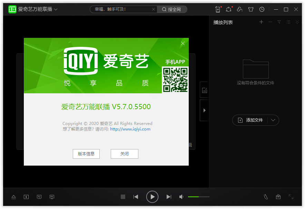Open playback history with the clock icon
Screen dimensions: 305x209
pos(262,9)
